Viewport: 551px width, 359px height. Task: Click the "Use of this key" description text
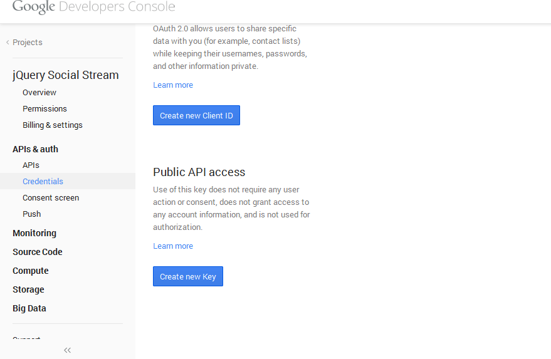coord(231,208)
